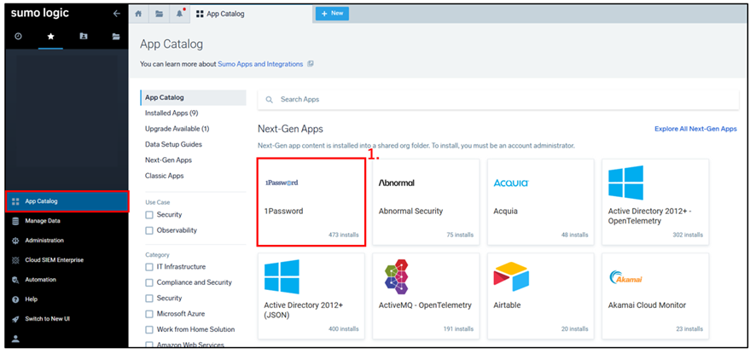This screenshot has width=756, height=354.
Task: Open the 1Password app card
Action: click(311, 202)
